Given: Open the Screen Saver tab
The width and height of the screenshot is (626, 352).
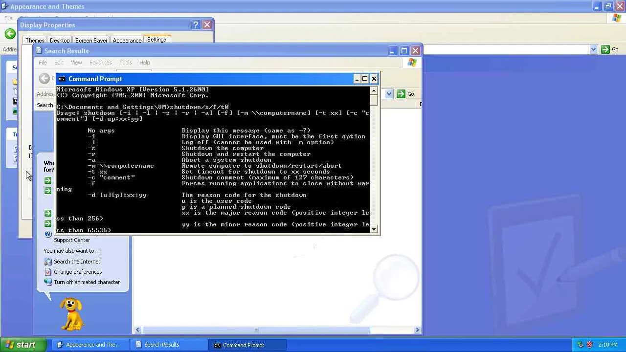Looking at the screenshot, I should coord(91,41).
